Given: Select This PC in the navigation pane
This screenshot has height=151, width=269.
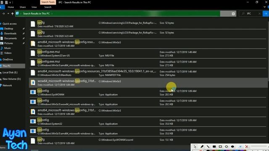Looking at the screenshot, I should [x=7, y=66].
